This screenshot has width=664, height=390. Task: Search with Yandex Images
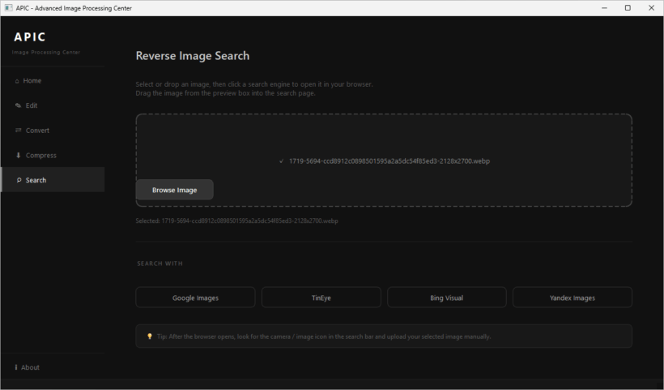coord(572,298)
